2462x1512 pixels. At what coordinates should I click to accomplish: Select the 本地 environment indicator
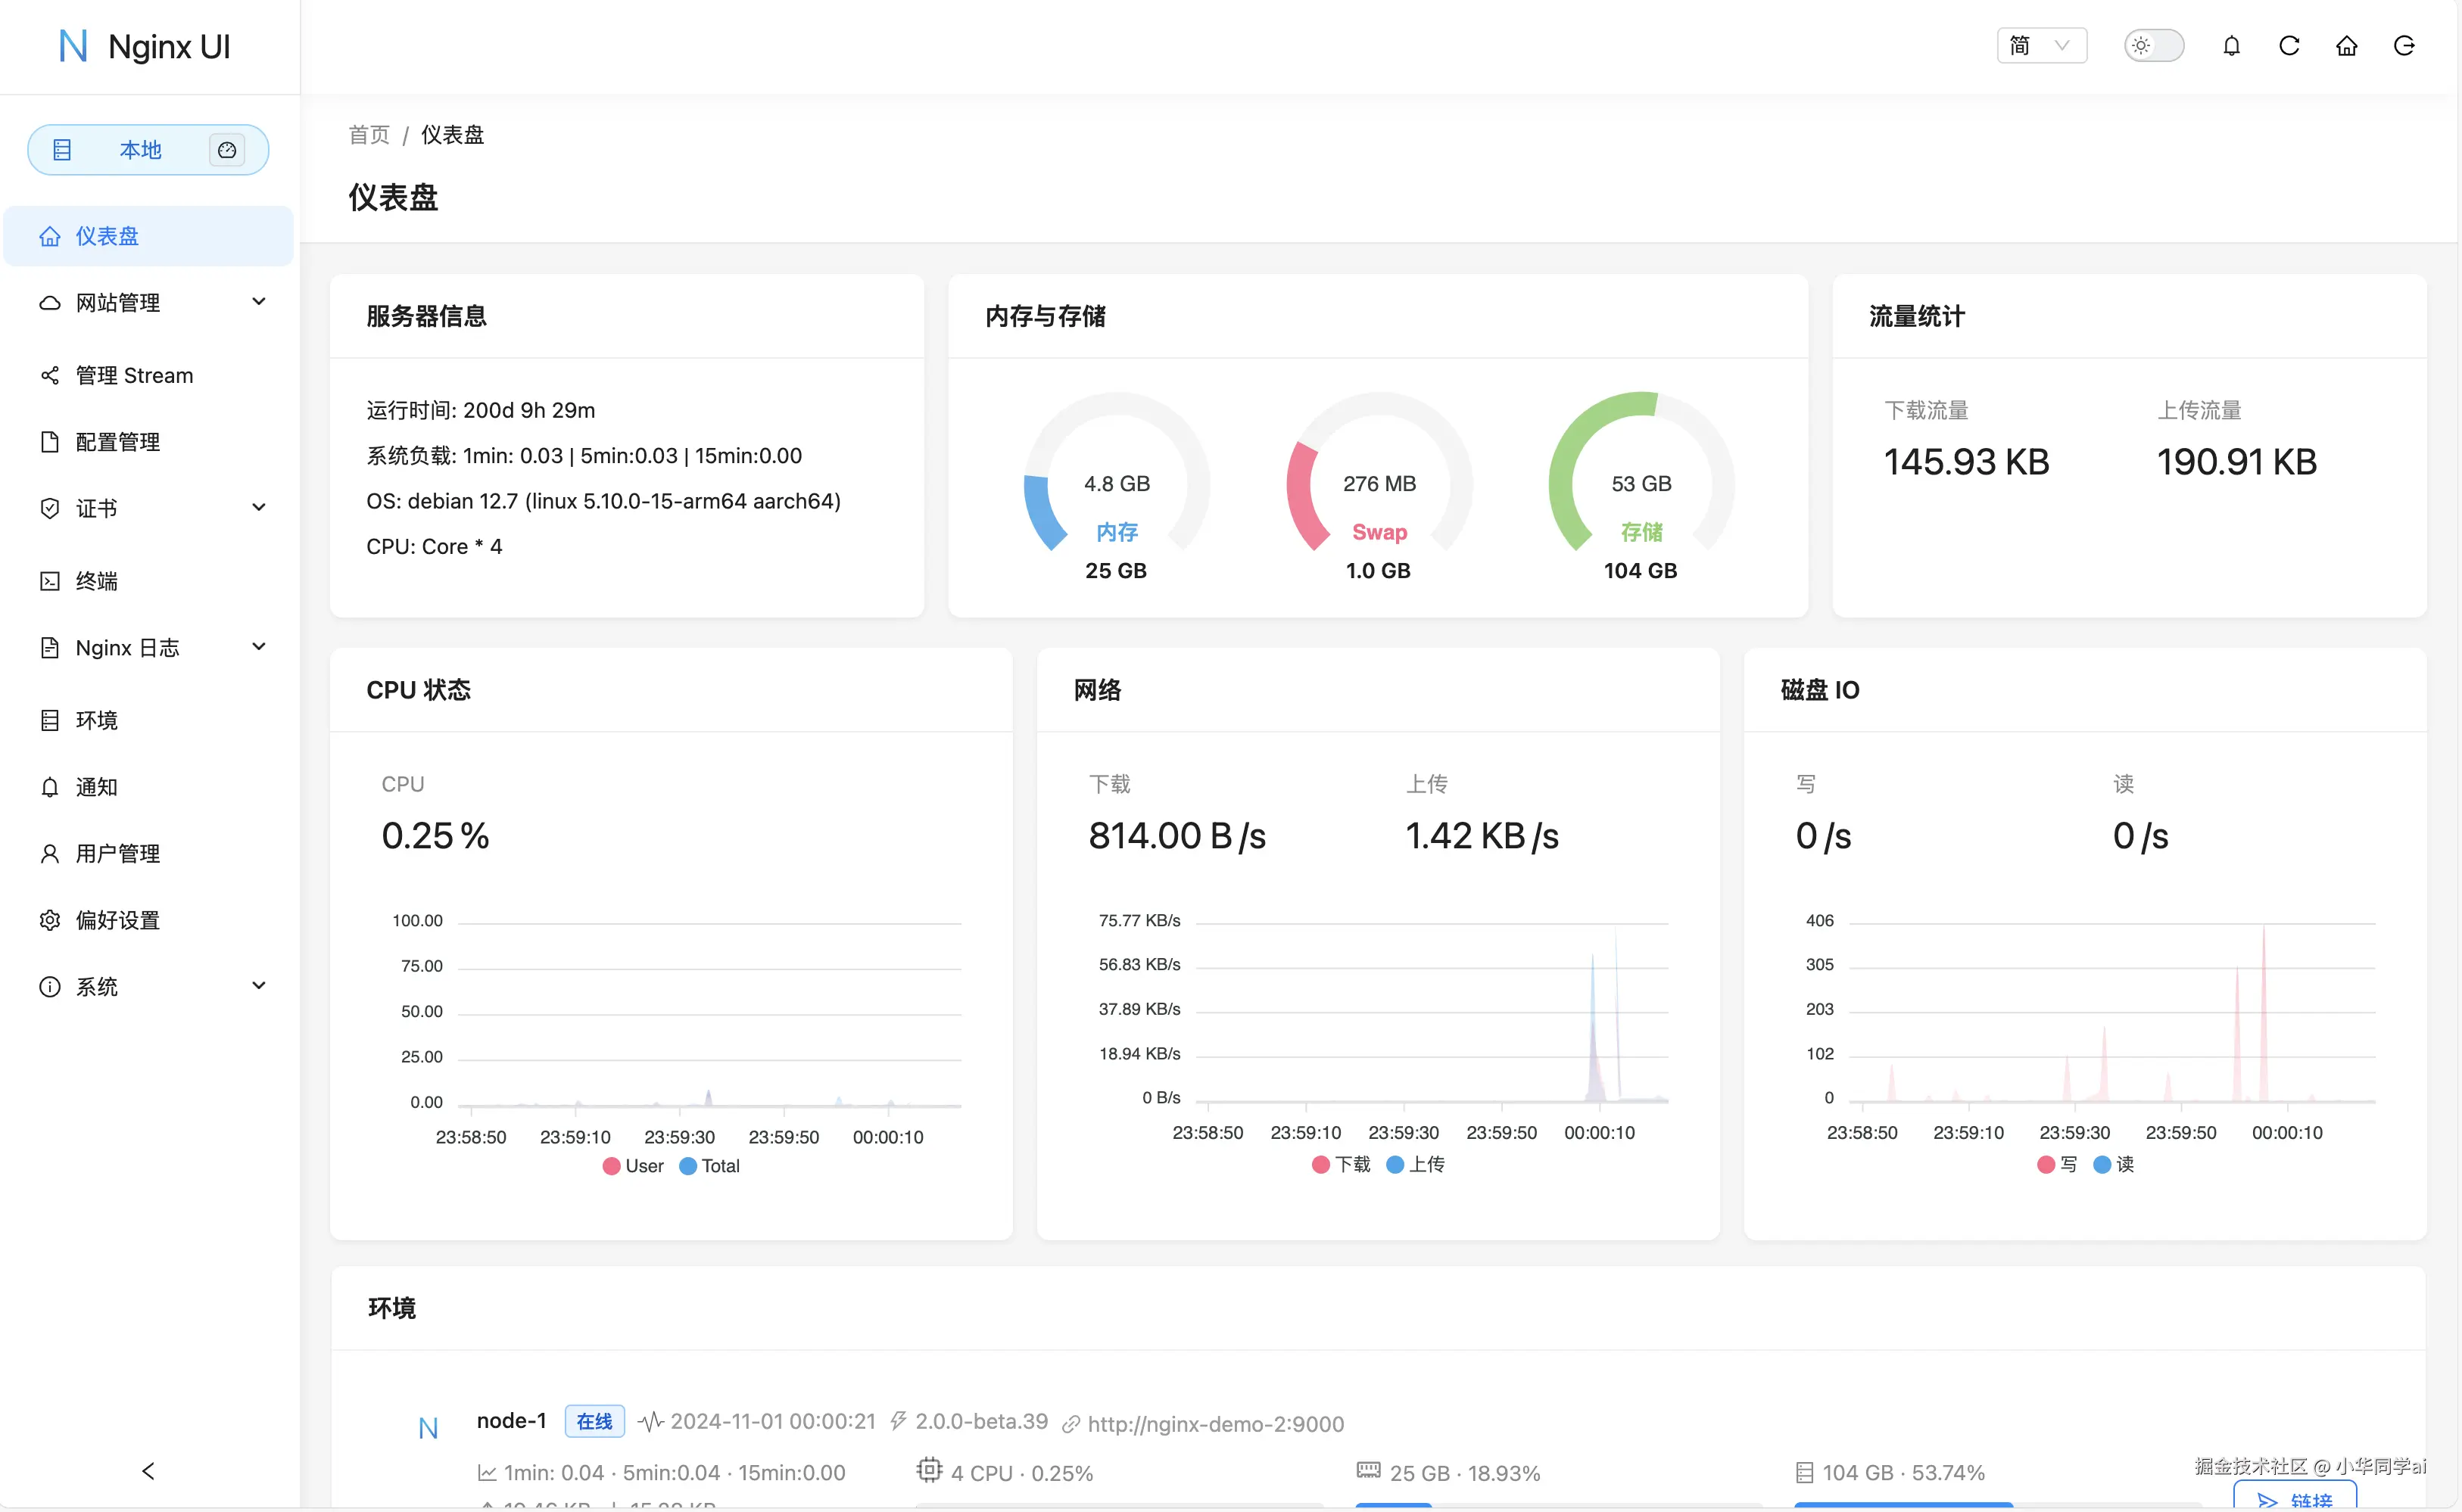point(140,150)
